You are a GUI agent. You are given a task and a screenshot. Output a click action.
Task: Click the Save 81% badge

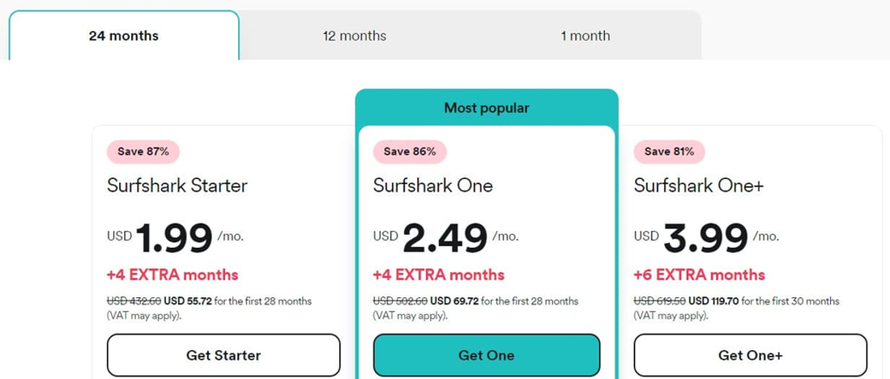pos(669,152)
